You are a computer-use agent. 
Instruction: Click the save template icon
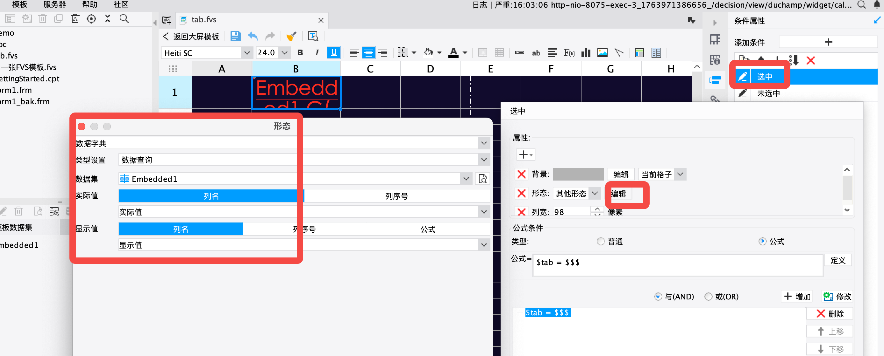pos(235,36)
